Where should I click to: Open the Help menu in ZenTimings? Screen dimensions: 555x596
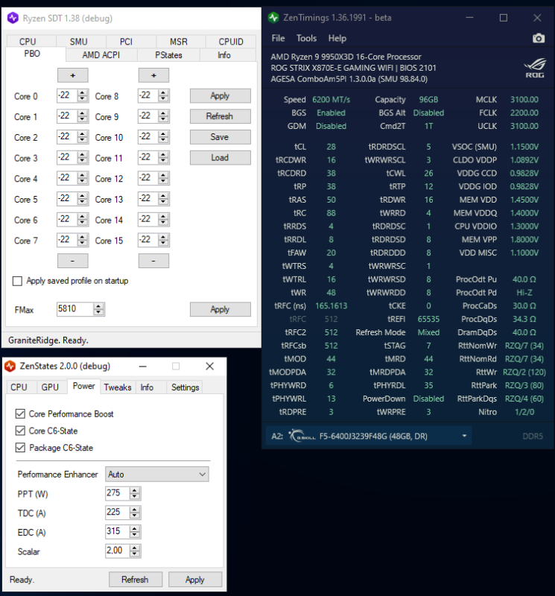337,39
